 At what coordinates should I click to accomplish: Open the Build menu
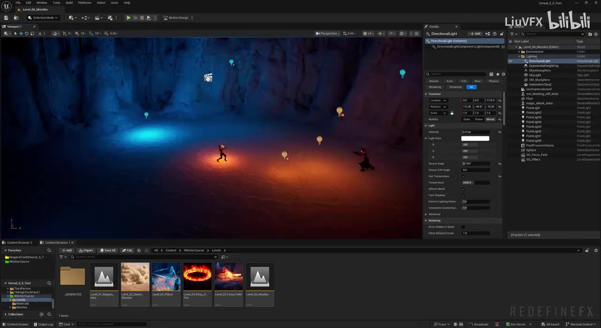[69, 3]
